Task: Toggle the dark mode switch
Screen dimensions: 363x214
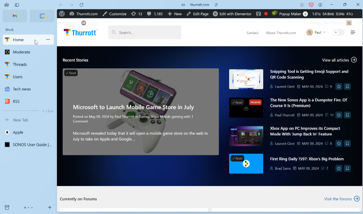Action: point(338,33)
